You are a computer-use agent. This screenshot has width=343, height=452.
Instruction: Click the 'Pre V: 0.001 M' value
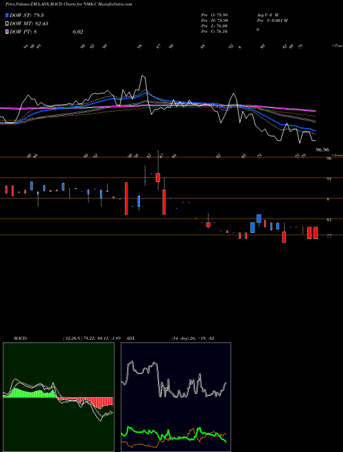[272, 21]
